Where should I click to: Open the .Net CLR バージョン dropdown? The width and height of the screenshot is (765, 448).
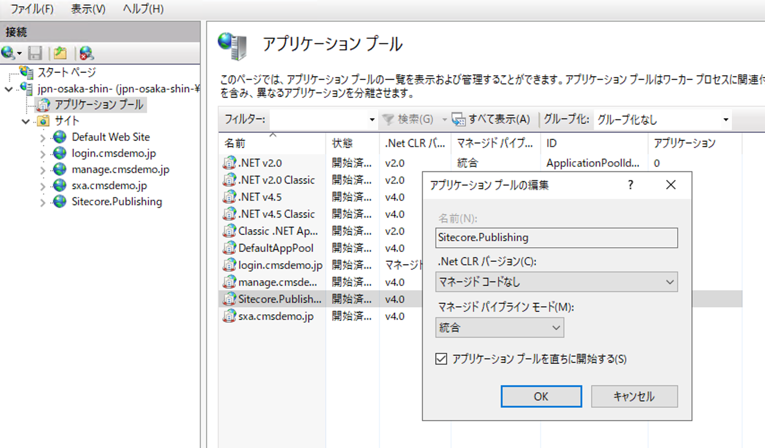pyautogui.click(x=556, y=282)
